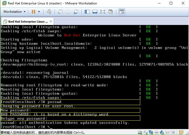189x135 pixels.
Task: Click the display device status icon
Action: click(x=173, y=132)
